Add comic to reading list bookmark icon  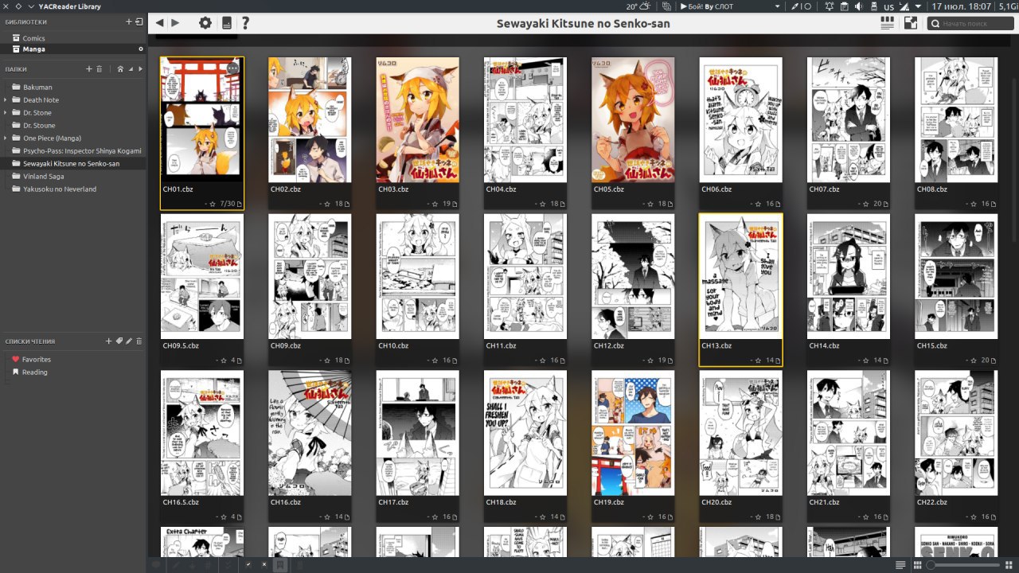[280, 564]
